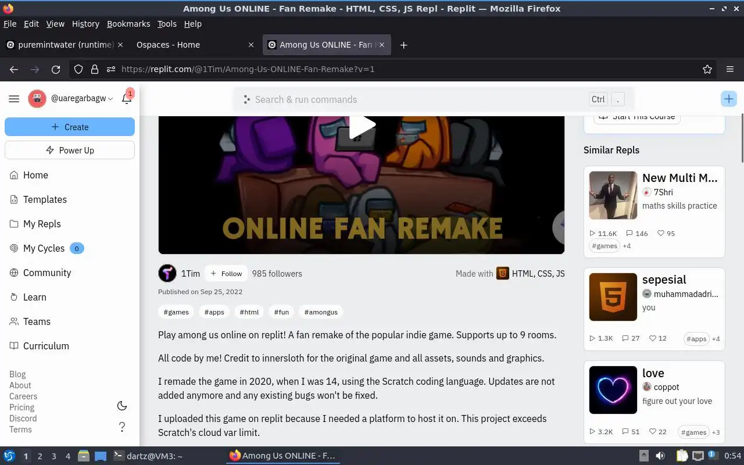744x465 pixels.
Task: Open the love repl heart thumbnail
Action: pos(613,390)
